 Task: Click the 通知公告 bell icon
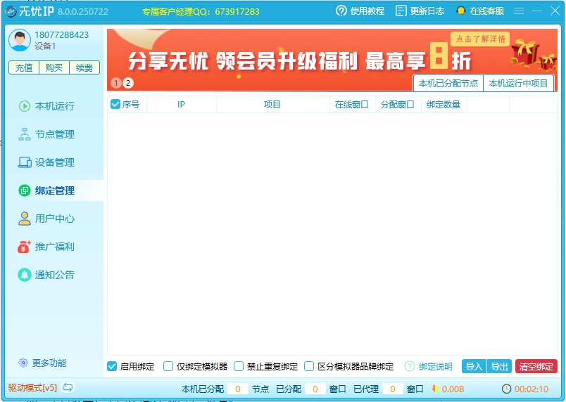click(25, 275)
